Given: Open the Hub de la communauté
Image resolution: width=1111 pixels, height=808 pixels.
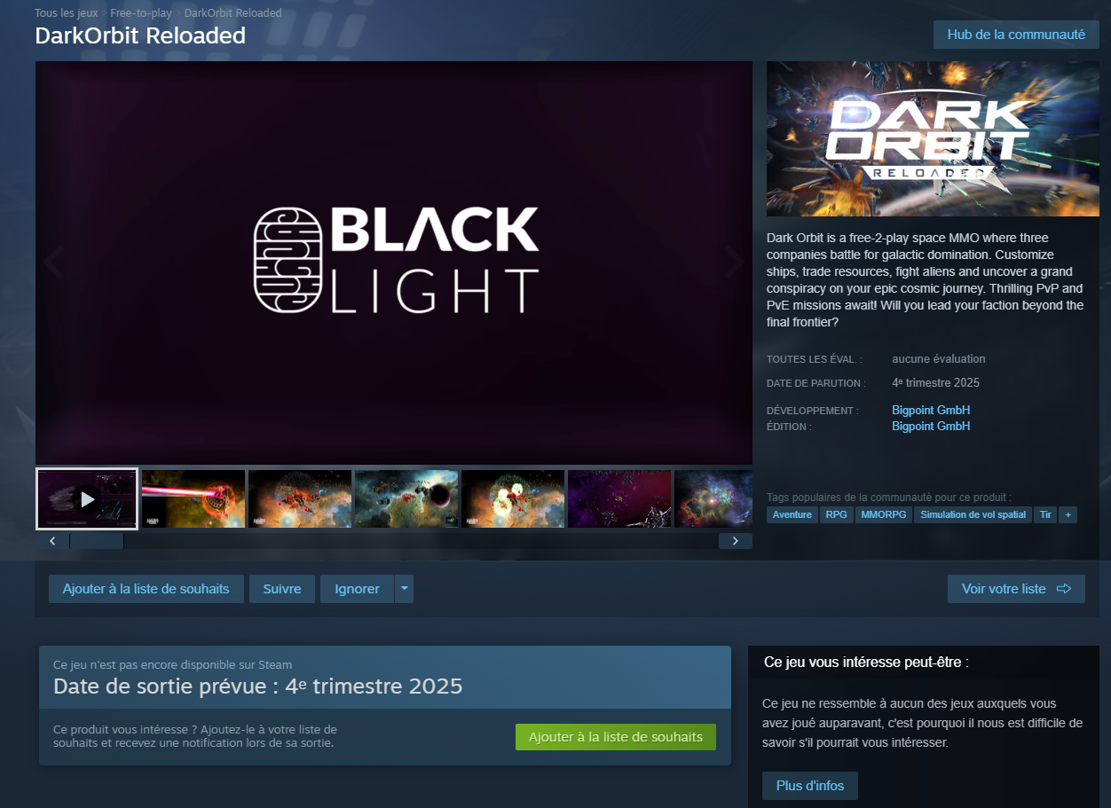Looking at the screenshot, I should click(1016, 35).
